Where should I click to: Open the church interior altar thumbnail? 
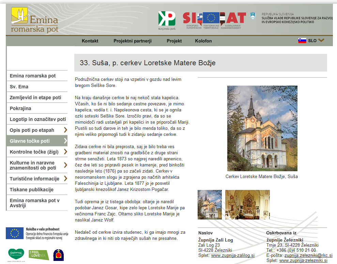coord(243,205)
